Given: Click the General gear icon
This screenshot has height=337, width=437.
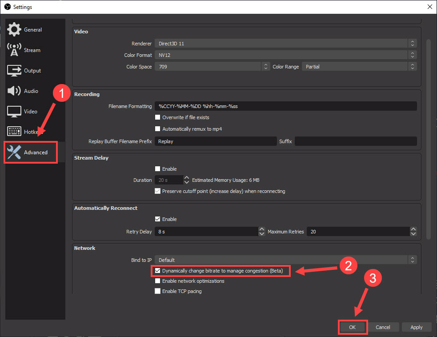Looking at the screenshot, I should coord(14,29).
